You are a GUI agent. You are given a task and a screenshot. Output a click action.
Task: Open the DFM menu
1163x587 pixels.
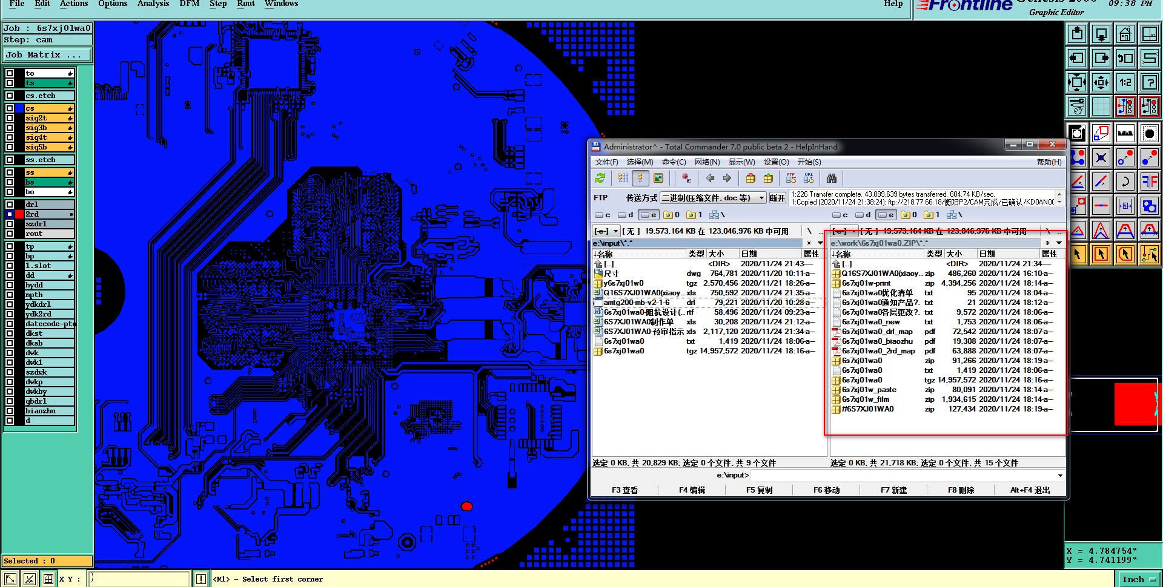190,4
